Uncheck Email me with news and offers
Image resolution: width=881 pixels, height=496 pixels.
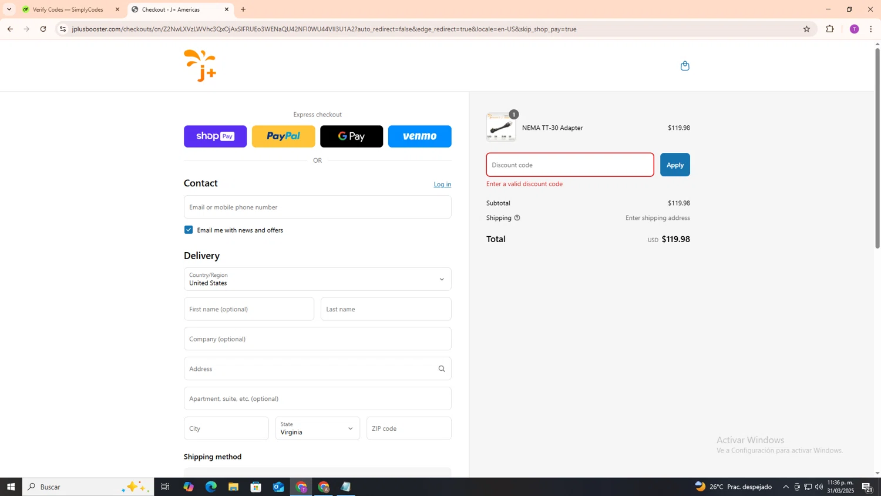[189, 230]
